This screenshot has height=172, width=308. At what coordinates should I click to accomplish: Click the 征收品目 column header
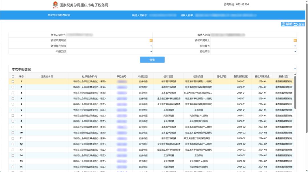pos(198,76)
